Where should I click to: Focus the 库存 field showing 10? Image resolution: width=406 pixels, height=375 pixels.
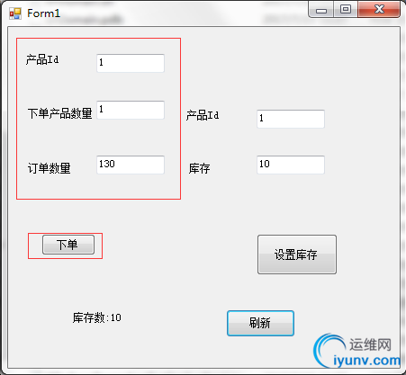pyautogui.click(x=291, y=165)
